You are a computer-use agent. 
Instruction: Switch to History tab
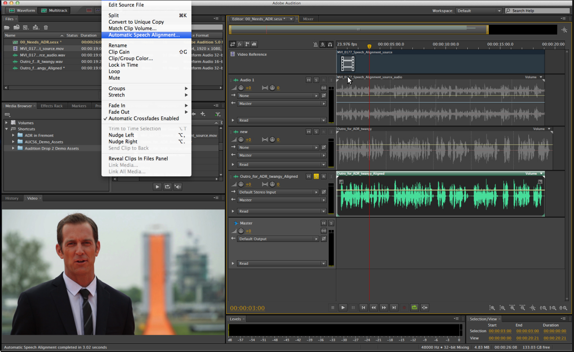coord(12,198)
